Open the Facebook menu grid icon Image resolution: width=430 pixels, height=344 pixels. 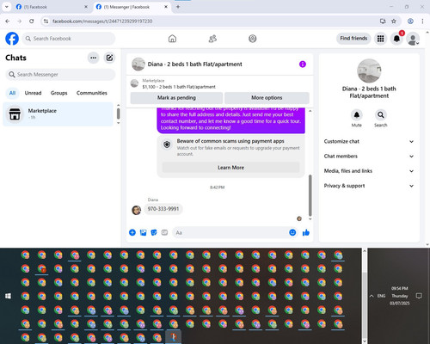pos(380,39)
